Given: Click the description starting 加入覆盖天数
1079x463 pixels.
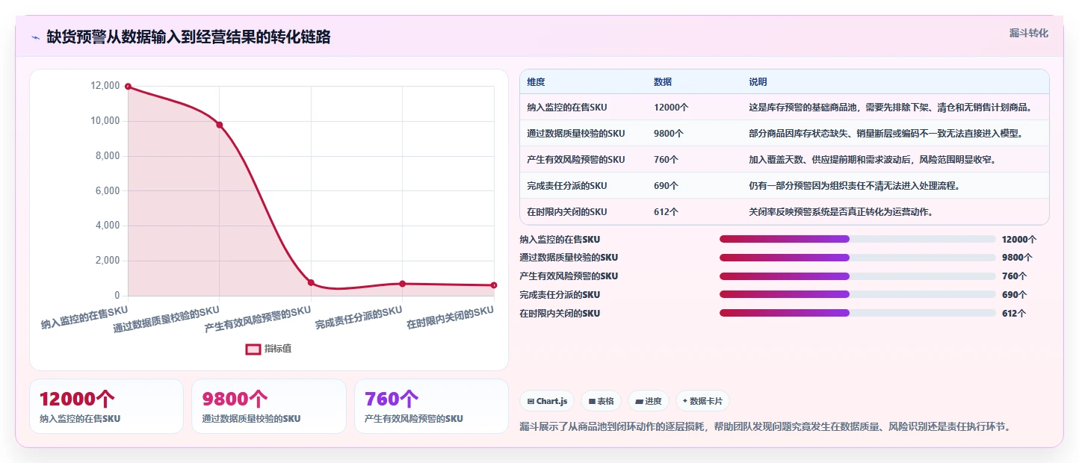Looking at the screenshot, I should (872, 160).
